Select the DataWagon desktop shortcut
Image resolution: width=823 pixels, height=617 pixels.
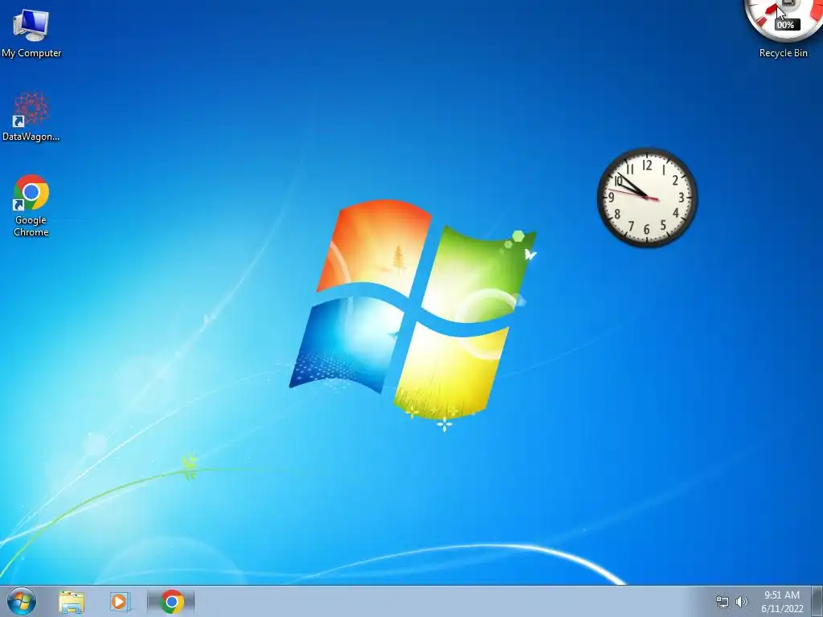[31, 117]
